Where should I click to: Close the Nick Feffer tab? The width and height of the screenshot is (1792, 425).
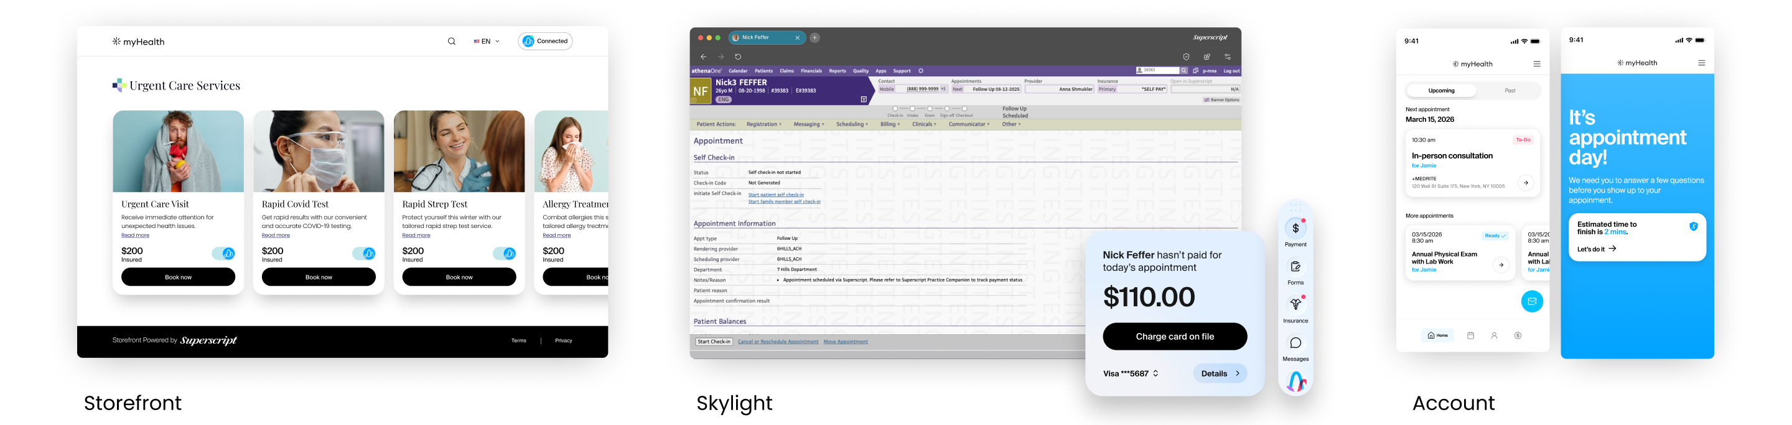797,37
